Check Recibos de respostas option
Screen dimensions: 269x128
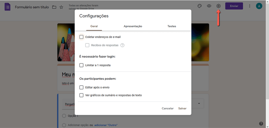coord(87,45)
